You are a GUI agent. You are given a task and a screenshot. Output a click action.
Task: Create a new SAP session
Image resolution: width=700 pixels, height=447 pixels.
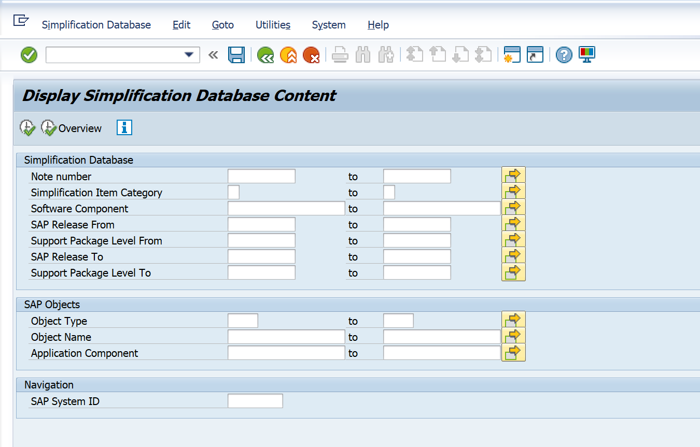(512, 54)
